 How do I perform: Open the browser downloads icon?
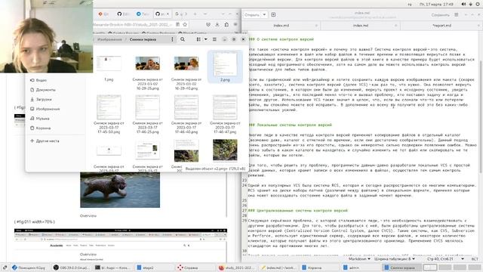click(x=217, y=24)
